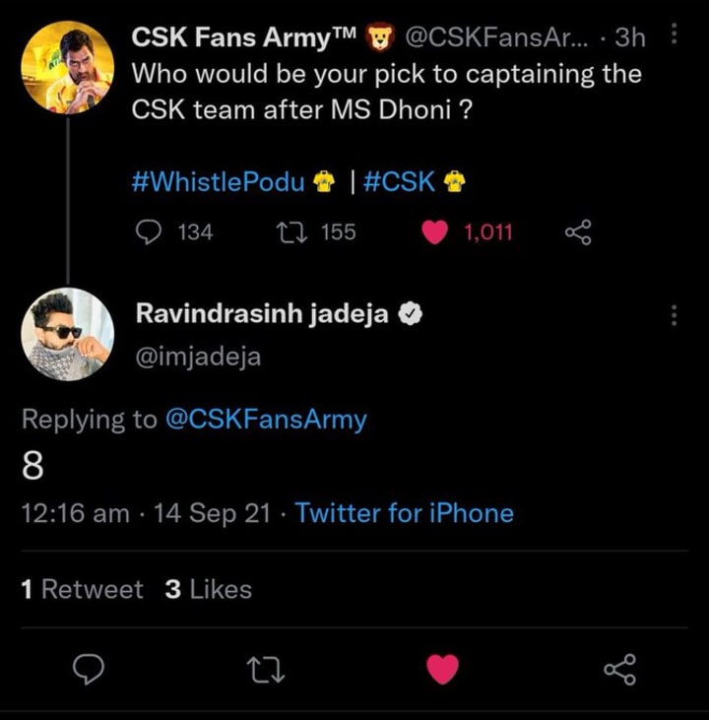Toggle like on Jadeja's reply
The image size is (709, 720).
(442, 670)
